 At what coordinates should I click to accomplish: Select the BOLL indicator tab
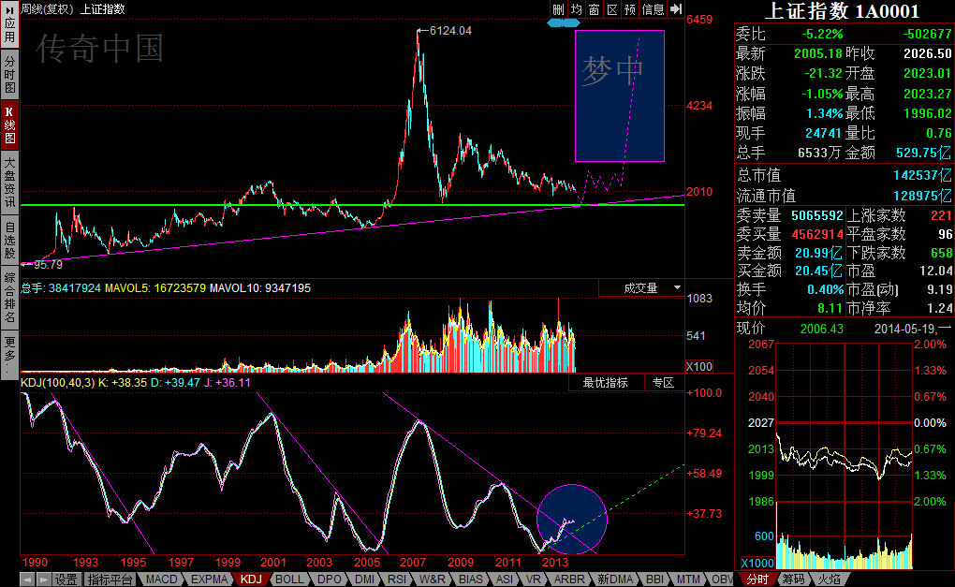tap(289, 580)
